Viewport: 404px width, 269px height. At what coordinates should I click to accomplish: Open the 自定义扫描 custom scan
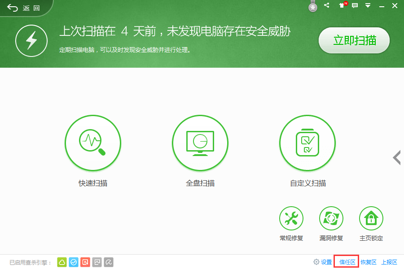307,143
